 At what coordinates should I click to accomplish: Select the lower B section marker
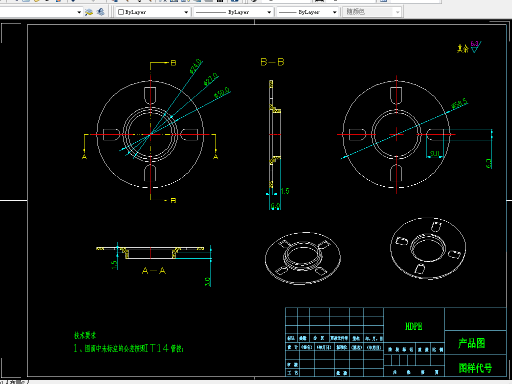tap(173, 200)
